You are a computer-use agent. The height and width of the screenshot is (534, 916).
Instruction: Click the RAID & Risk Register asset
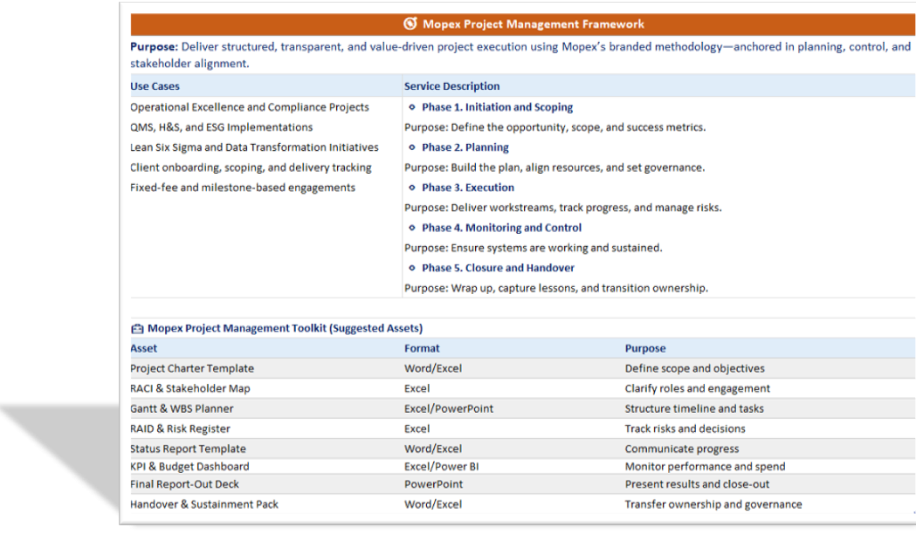(x=182, y=428)
